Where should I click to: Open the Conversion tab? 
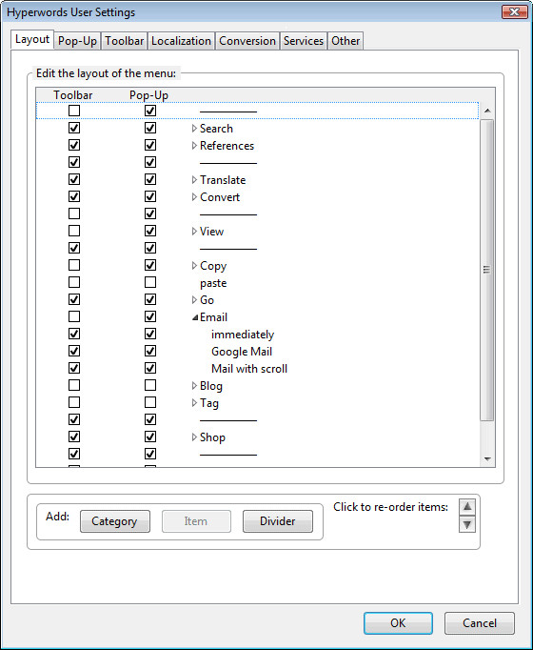tap(247, 41)
